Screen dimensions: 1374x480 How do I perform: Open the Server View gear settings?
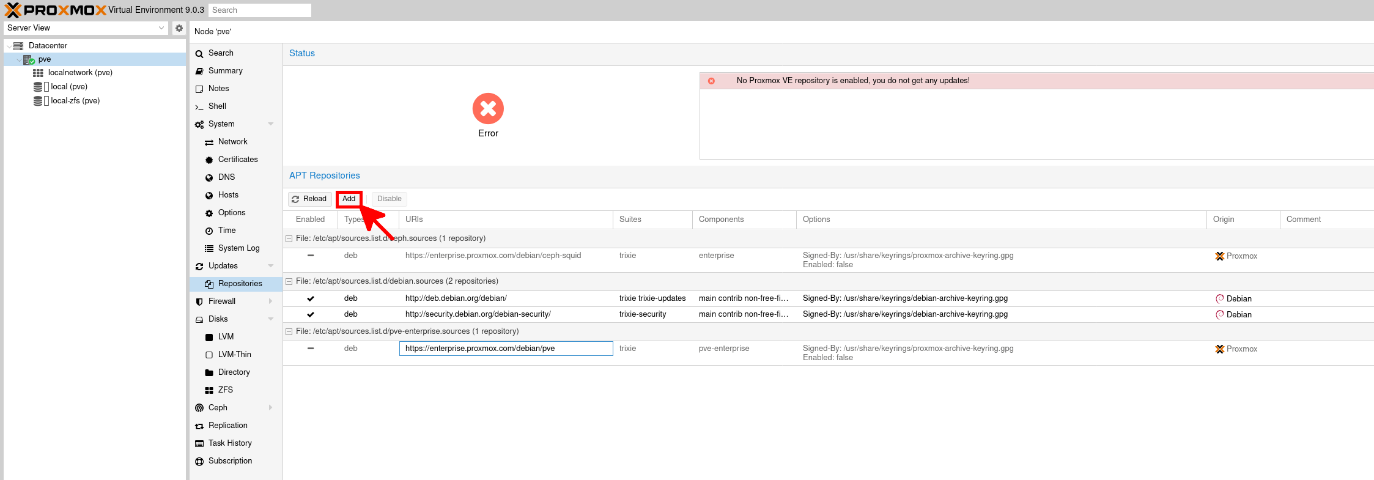pyautogui.click(x=179, y=28)
